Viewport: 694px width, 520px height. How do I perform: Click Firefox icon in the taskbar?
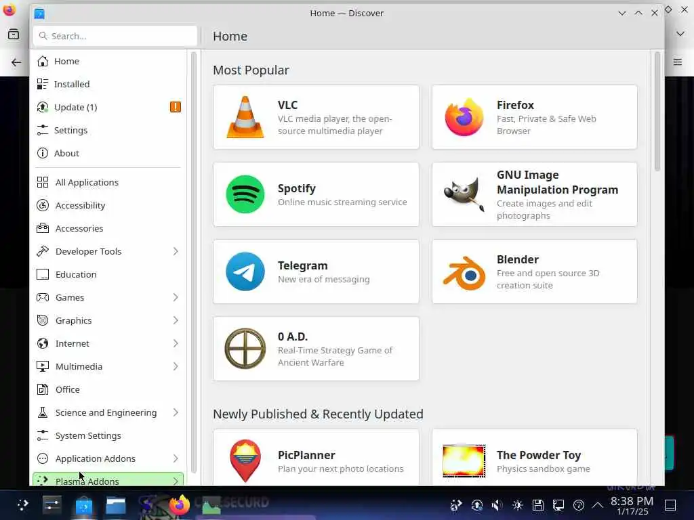(179, 504)
